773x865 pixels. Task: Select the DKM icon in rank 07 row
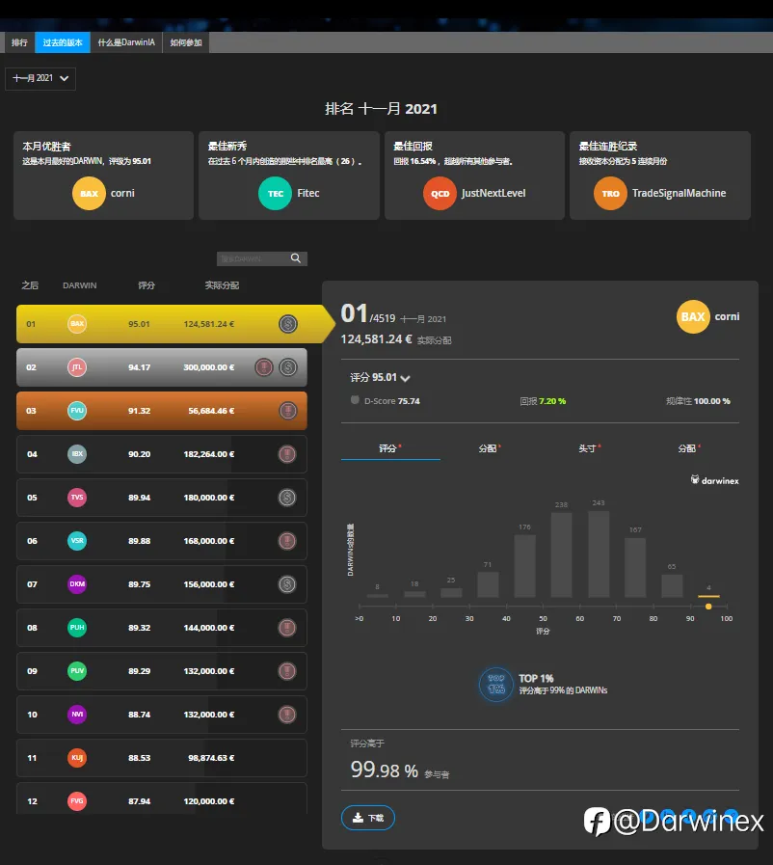point(77,584)
